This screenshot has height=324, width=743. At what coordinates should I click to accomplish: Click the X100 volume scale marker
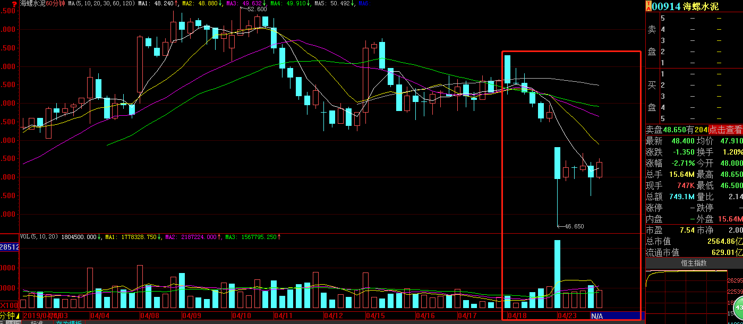pos(10,305)
